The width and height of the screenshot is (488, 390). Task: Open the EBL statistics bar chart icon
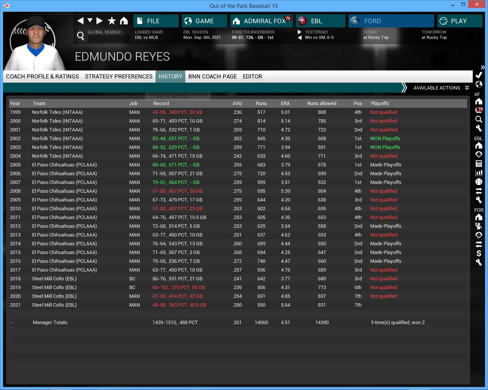pyautogui.click(x=479, y=173)
